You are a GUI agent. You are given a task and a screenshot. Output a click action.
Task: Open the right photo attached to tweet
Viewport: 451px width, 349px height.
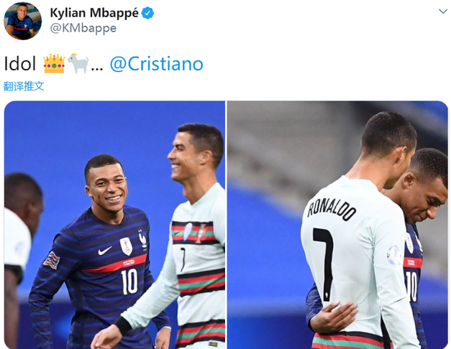[x=337, y=225]
